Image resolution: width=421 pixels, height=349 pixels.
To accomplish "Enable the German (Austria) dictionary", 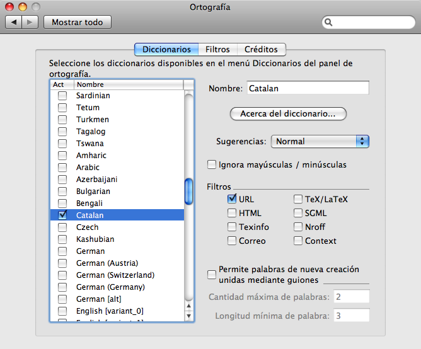I will (x=62, y=263).
